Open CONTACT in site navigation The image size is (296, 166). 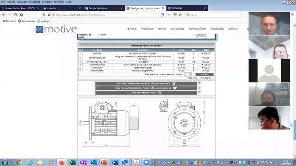[x=233, y=29]
